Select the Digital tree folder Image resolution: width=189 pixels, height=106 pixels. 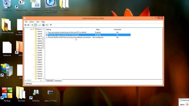[x=38, y=59]
